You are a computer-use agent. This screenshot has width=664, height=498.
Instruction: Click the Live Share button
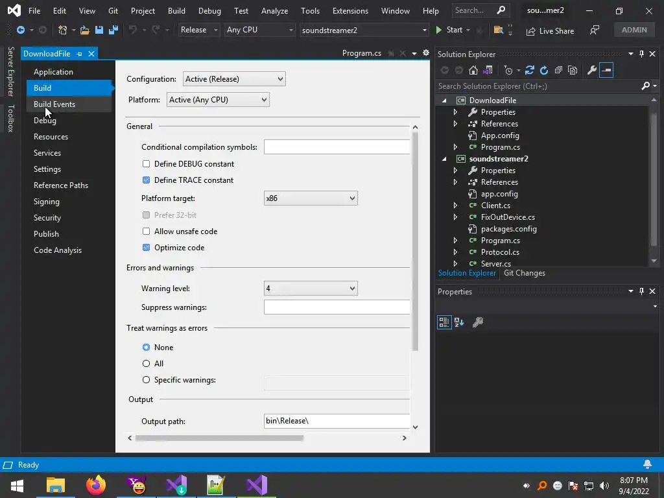coord(550,31)
